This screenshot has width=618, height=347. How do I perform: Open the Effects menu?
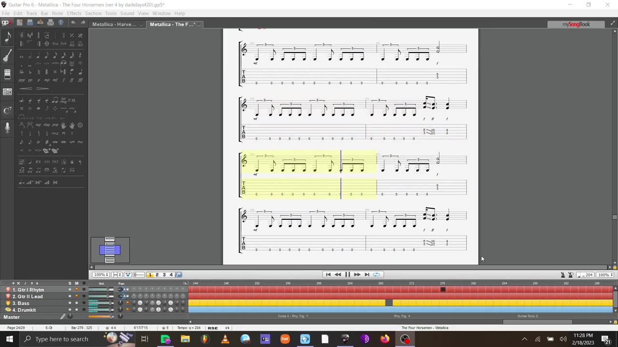tap(74, 13)
